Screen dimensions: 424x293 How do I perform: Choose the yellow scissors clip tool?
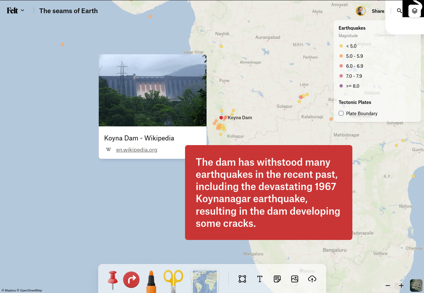(x=173, y=281)
